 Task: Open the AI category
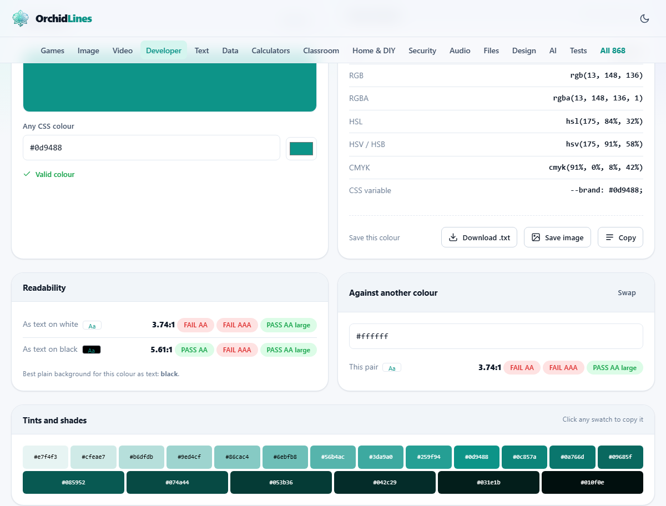click(553, 50)
